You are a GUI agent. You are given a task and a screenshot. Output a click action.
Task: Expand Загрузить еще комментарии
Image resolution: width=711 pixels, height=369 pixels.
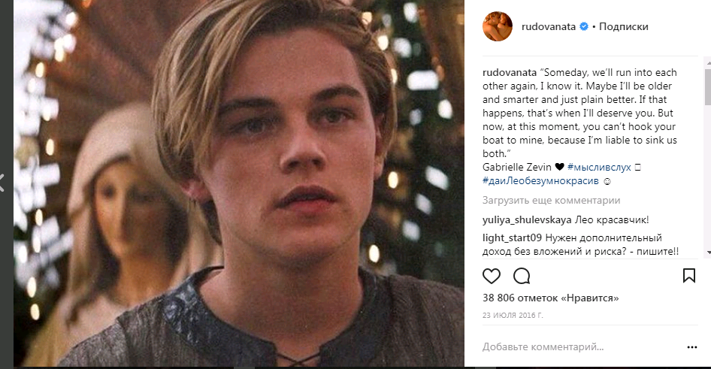551,201
